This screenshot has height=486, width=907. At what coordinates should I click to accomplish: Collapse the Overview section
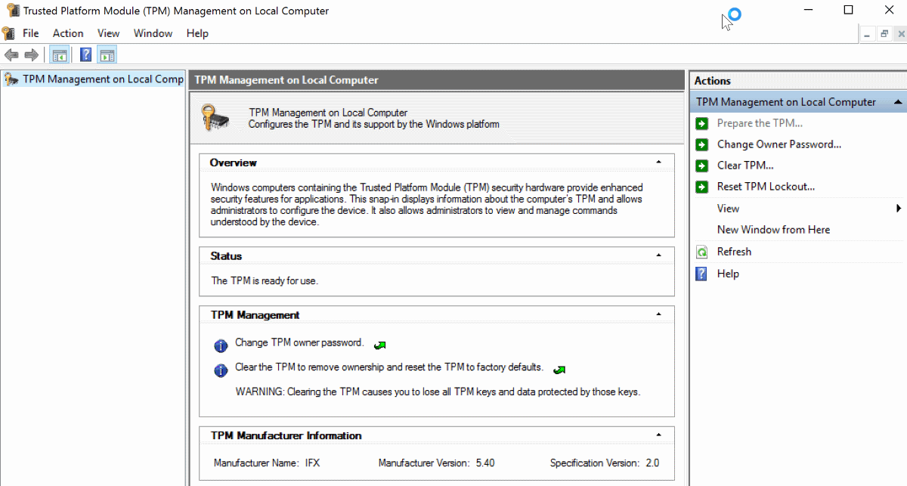click(x=658, y=163)
